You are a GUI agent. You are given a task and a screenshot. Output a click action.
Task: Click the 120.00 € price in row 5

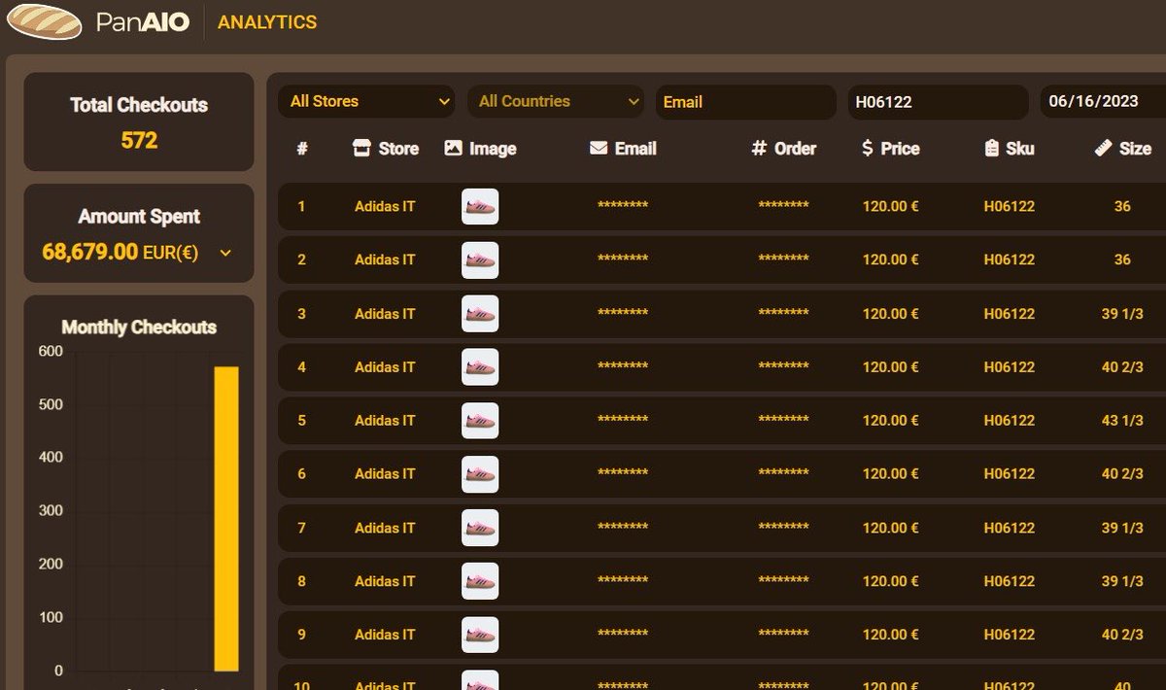tap(890, 421)
